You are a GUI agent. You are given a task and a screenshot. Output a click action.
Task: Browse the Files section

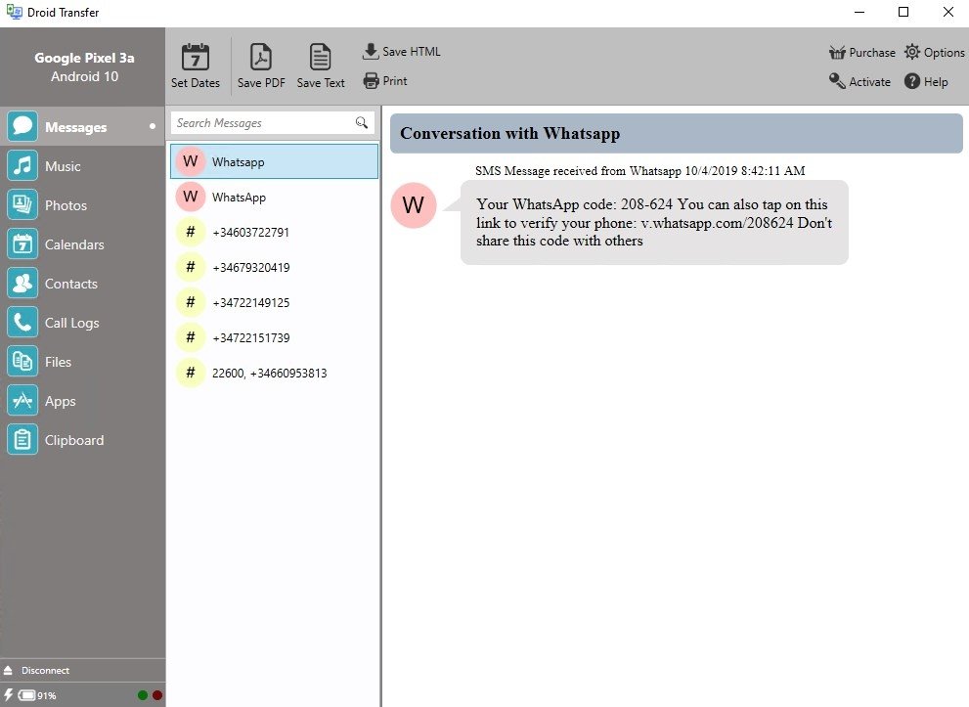click(x=82, y=362)
